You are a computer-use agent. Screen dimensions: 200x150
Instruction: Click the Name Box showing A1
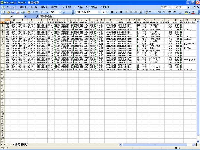coord(12,16)
